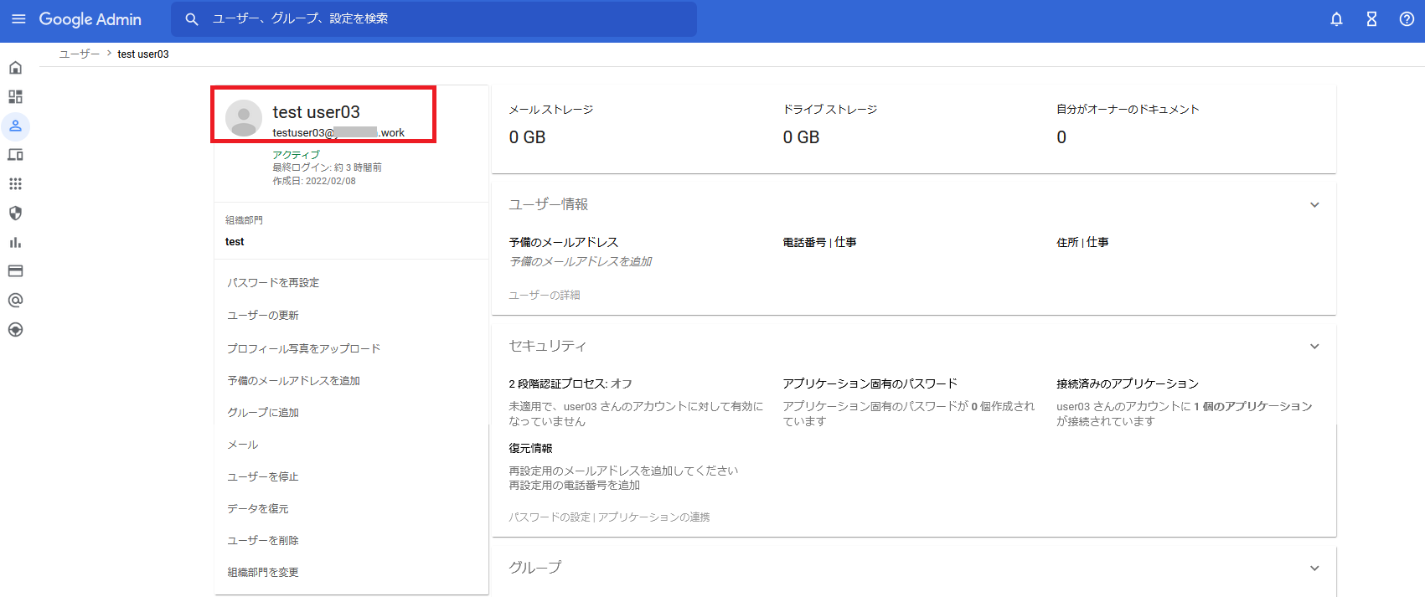The image size is (1425, 597).
Task: Select メール action in left panel
Action: (243, 445)
